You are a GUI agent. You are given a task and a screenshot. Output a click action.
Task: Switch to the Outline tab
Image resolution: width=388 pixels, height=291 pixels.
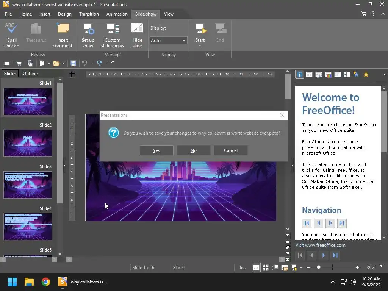pyautogui.click(x=30, y=74)
